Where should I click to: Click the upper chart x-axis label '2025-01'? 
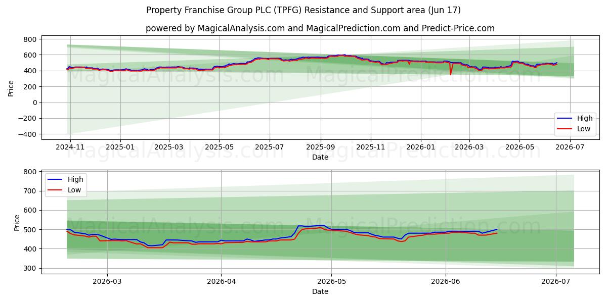pos(120,147)
